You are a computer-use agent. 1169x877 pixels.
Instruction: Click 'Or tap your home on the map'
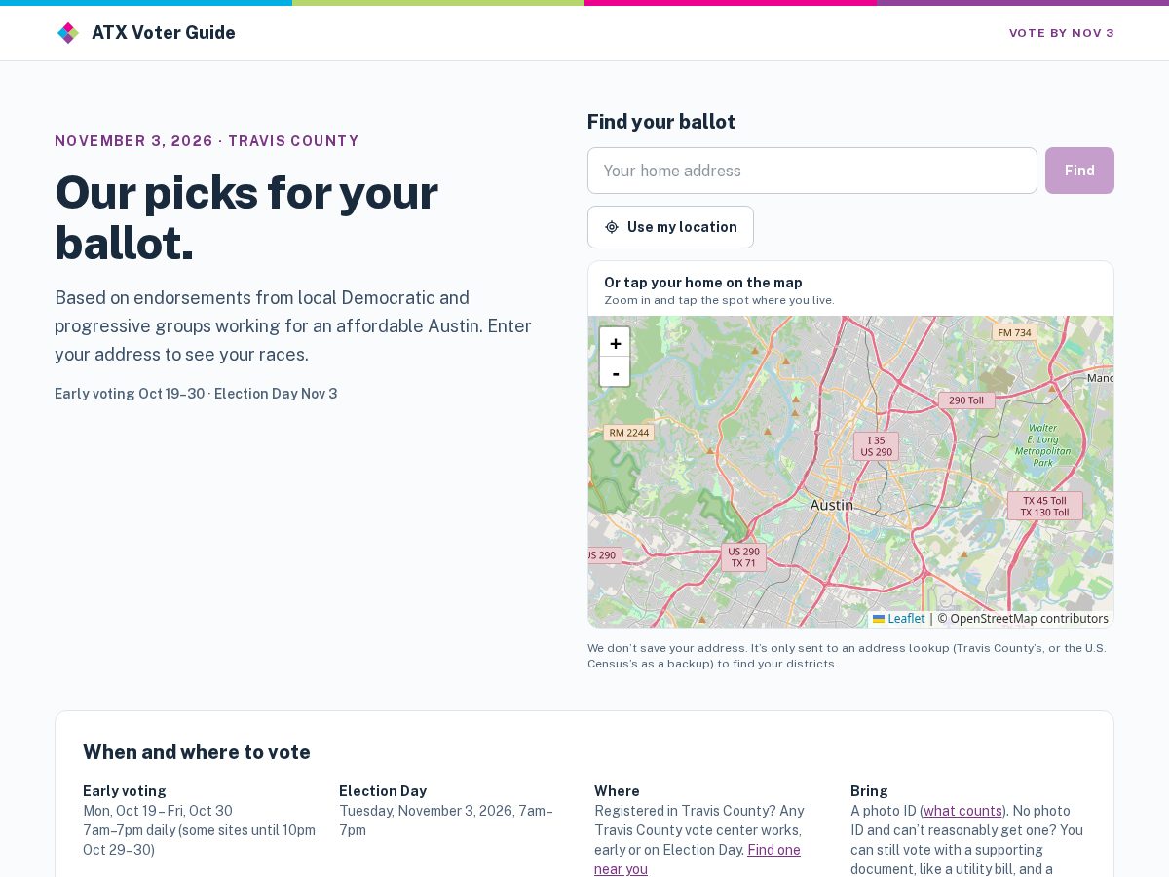click(703, 283)
